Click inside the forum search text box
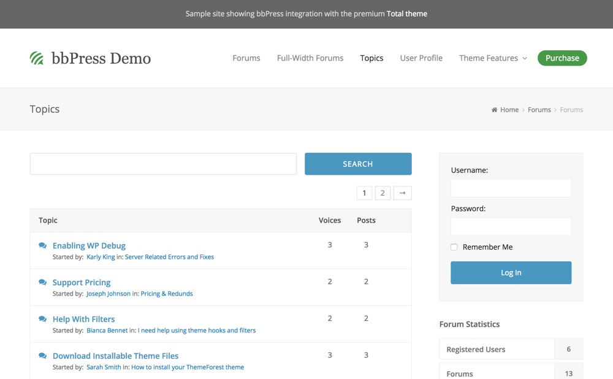This screenshot has width=613, height=379. pyautogui.click(x=164, y=164)
